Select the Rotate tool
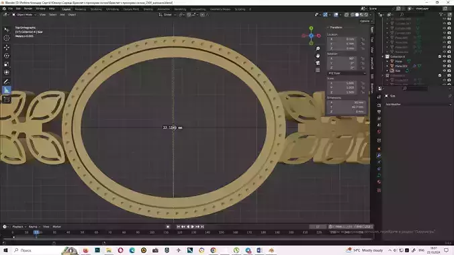 pos(6,56)
